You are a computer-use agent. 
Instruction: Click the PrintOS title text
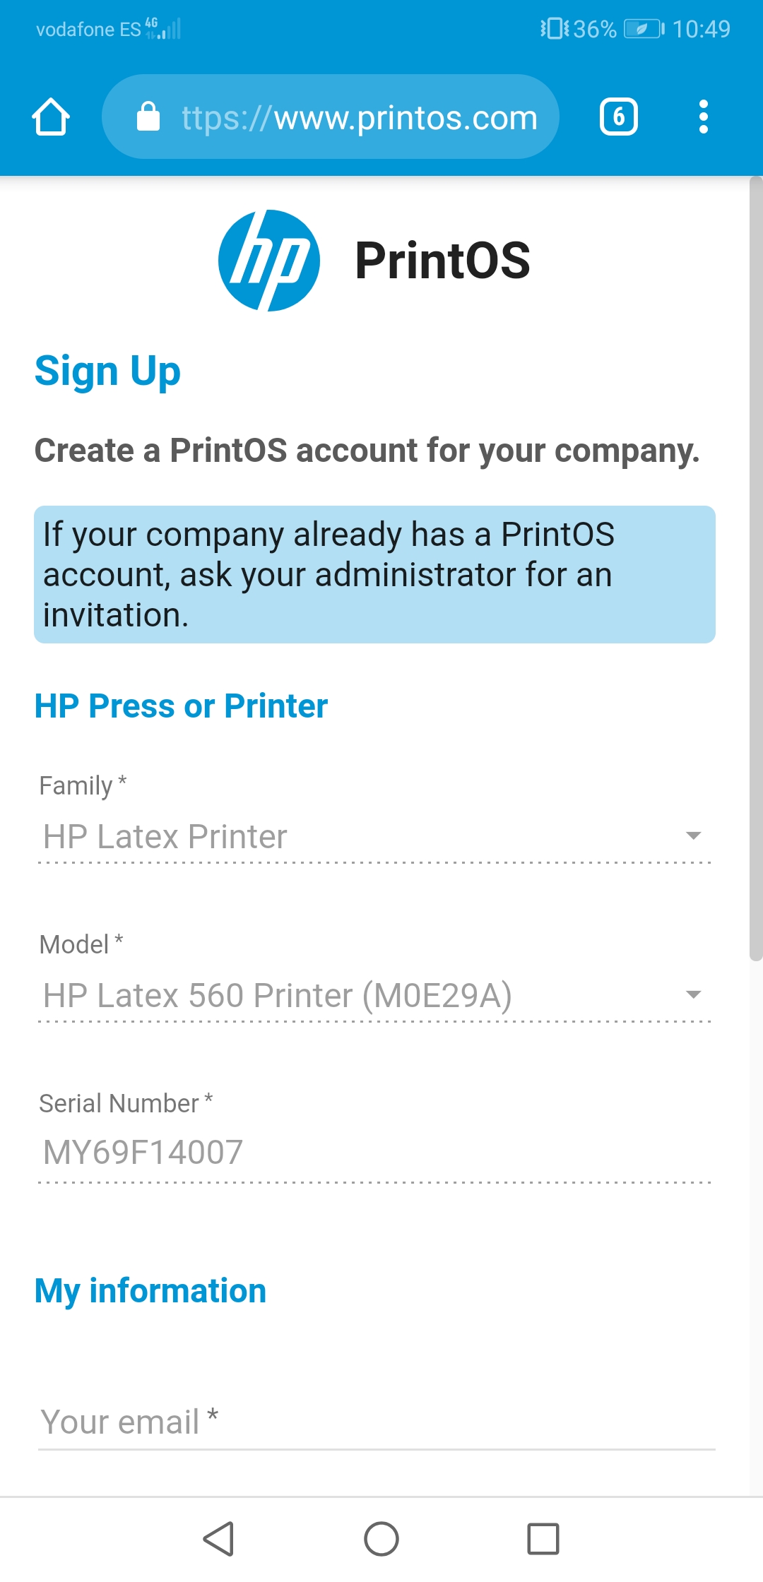click(442, 261)
